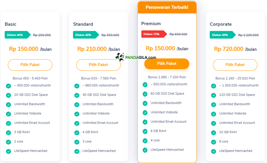
Task: Click the Basic Diskon 40% green tag
Action: (17, 35)
